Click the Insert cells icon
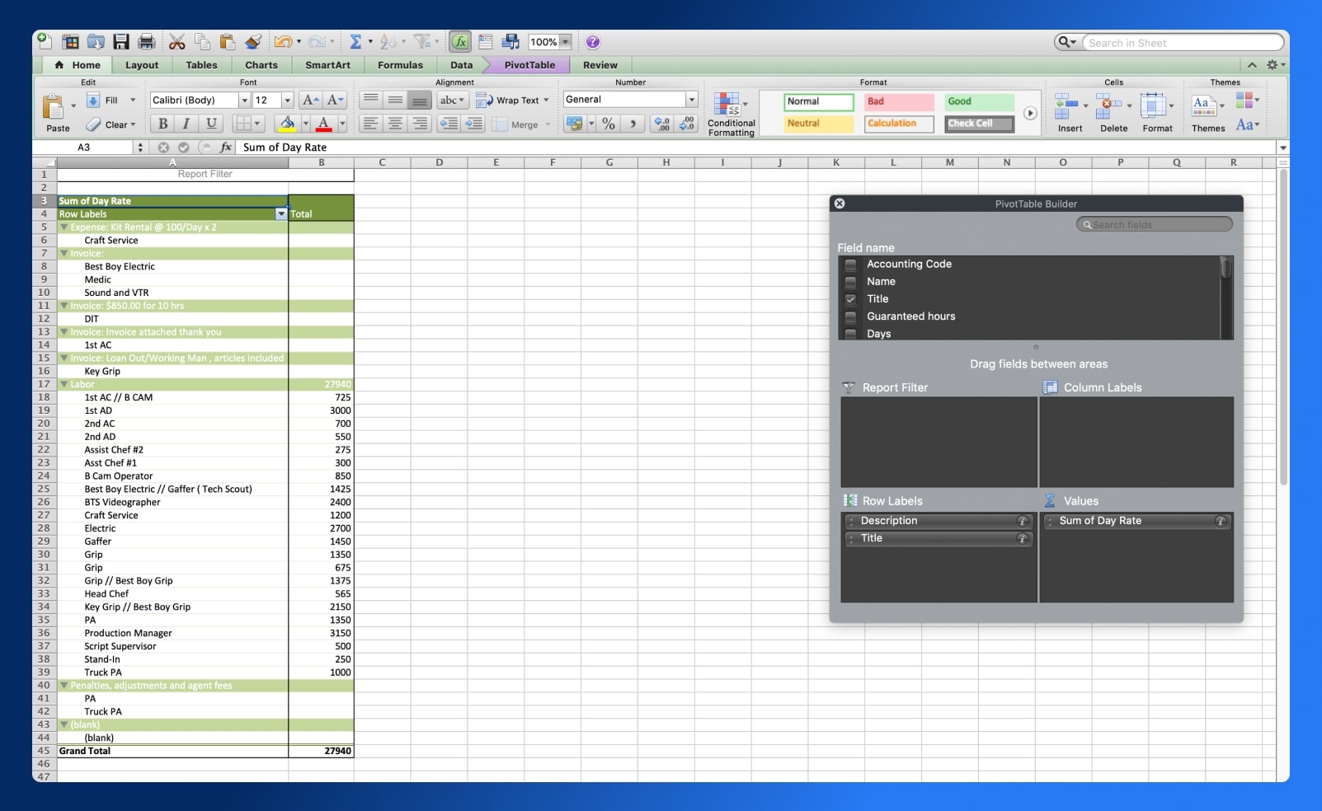Image resolution: width=1322 pixels, height=811 pixels. (1066, 105)
